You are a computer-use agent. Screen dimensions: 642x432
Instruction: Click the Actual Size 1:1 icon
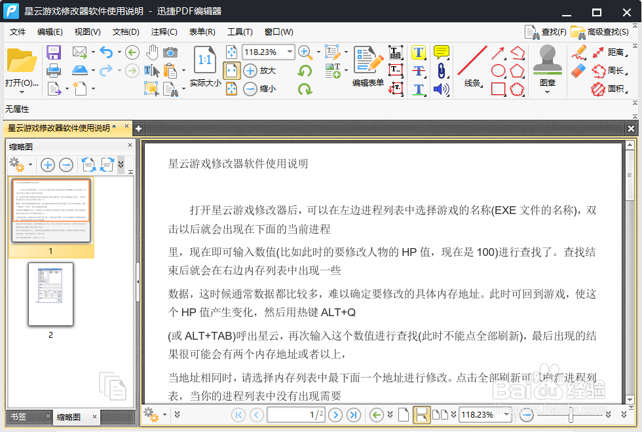tap(204, 60)
